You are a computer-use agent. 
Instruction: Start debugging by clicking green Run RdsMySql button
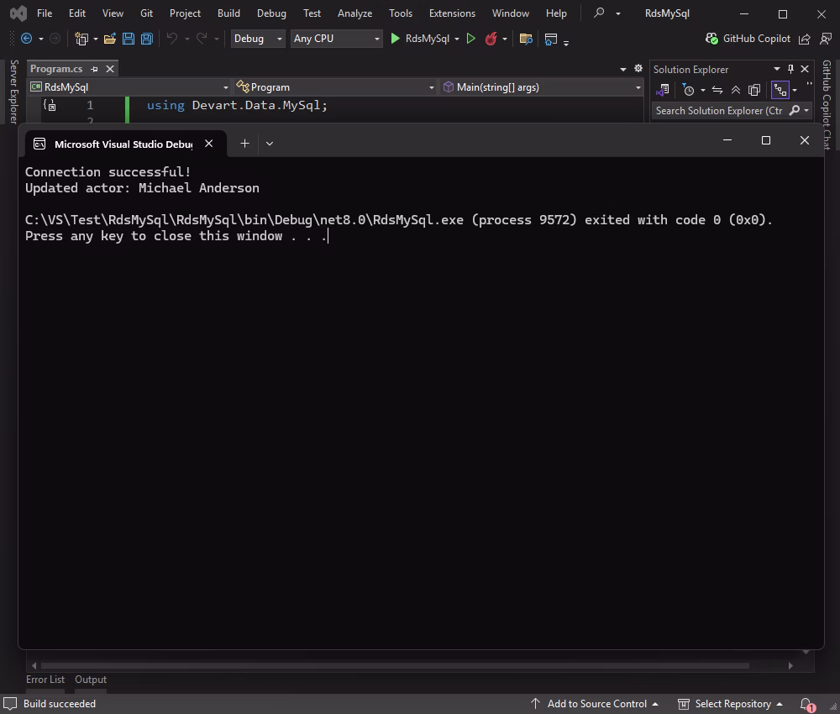(x=395, y=39)
